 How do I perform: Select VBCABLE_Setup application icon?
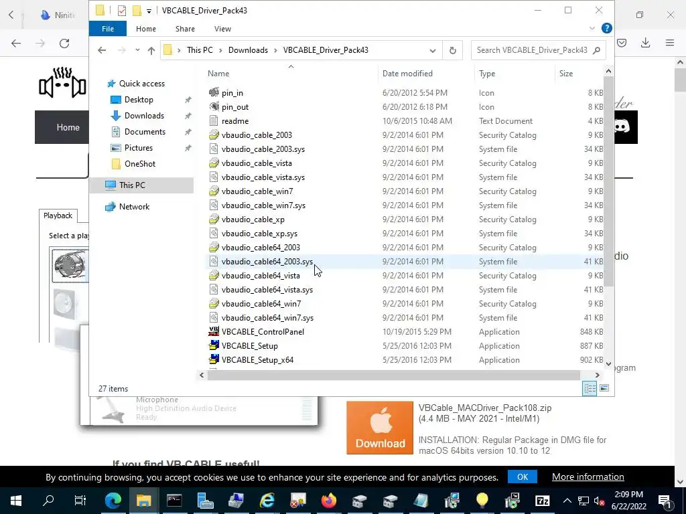214,345
